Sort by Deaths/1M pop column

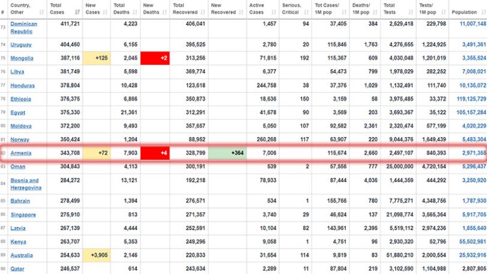tap(365, 9)
